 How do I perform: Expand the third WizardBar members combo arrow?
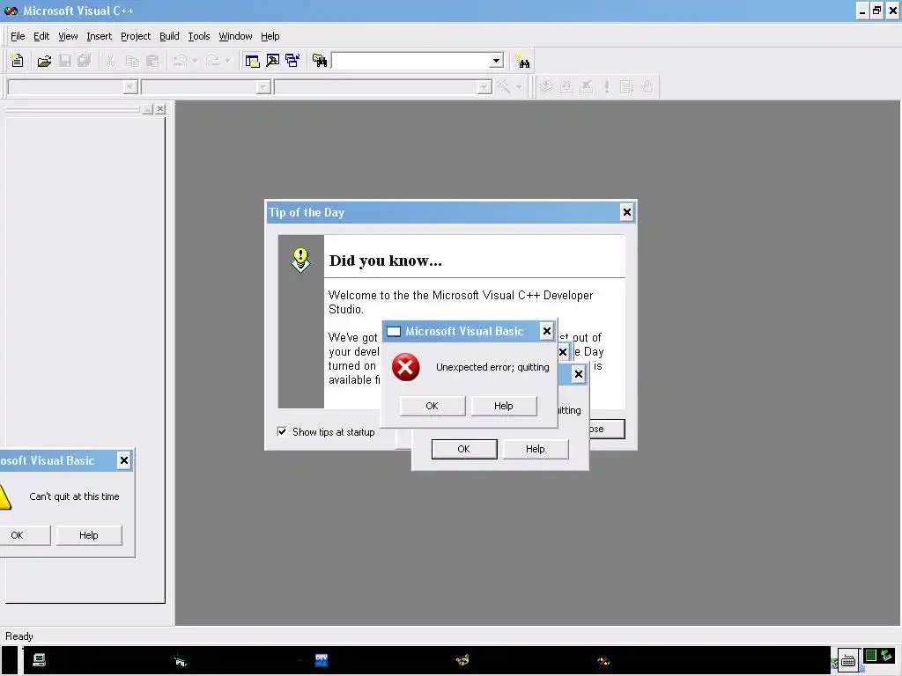tap(484, 87)
